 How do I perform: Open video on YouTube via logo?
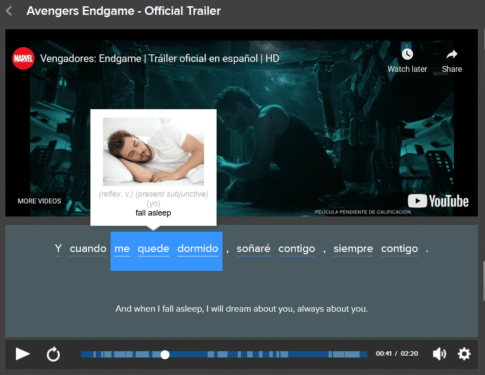click(438, 201)
